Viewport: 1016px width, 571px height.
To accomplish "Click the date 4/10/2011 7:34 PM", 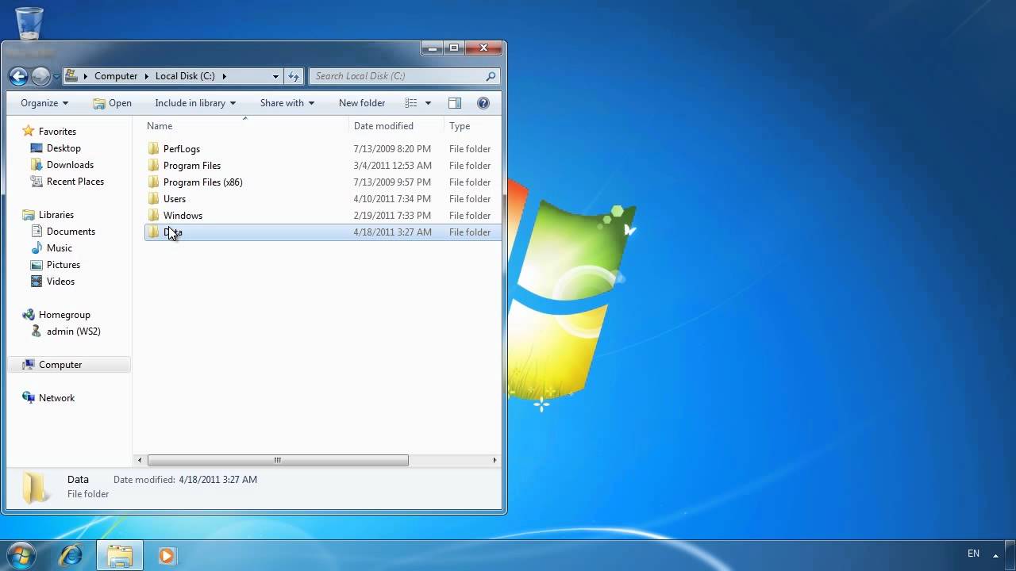I will coord(392,199).
